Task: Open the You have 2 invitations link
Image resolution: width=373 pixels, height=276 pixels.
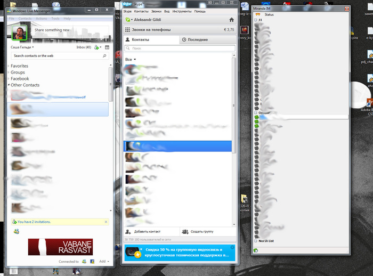Action: (x=34, y=222)
